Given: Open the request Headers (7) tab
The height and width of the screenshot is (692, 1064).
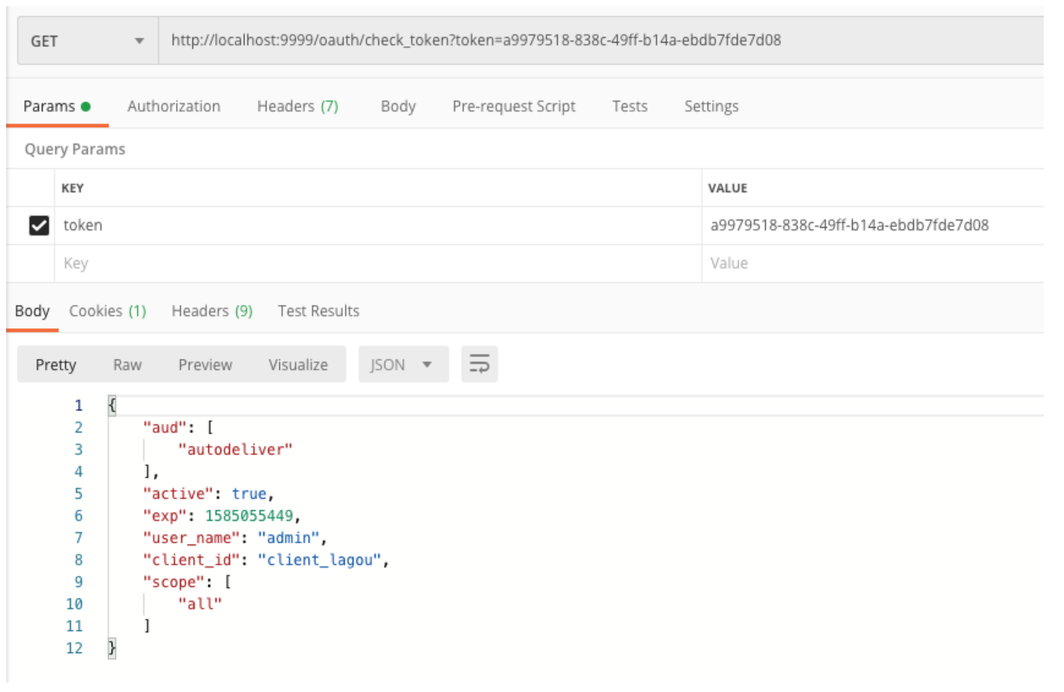Looking at the screenshot, I should coord(297,107).
